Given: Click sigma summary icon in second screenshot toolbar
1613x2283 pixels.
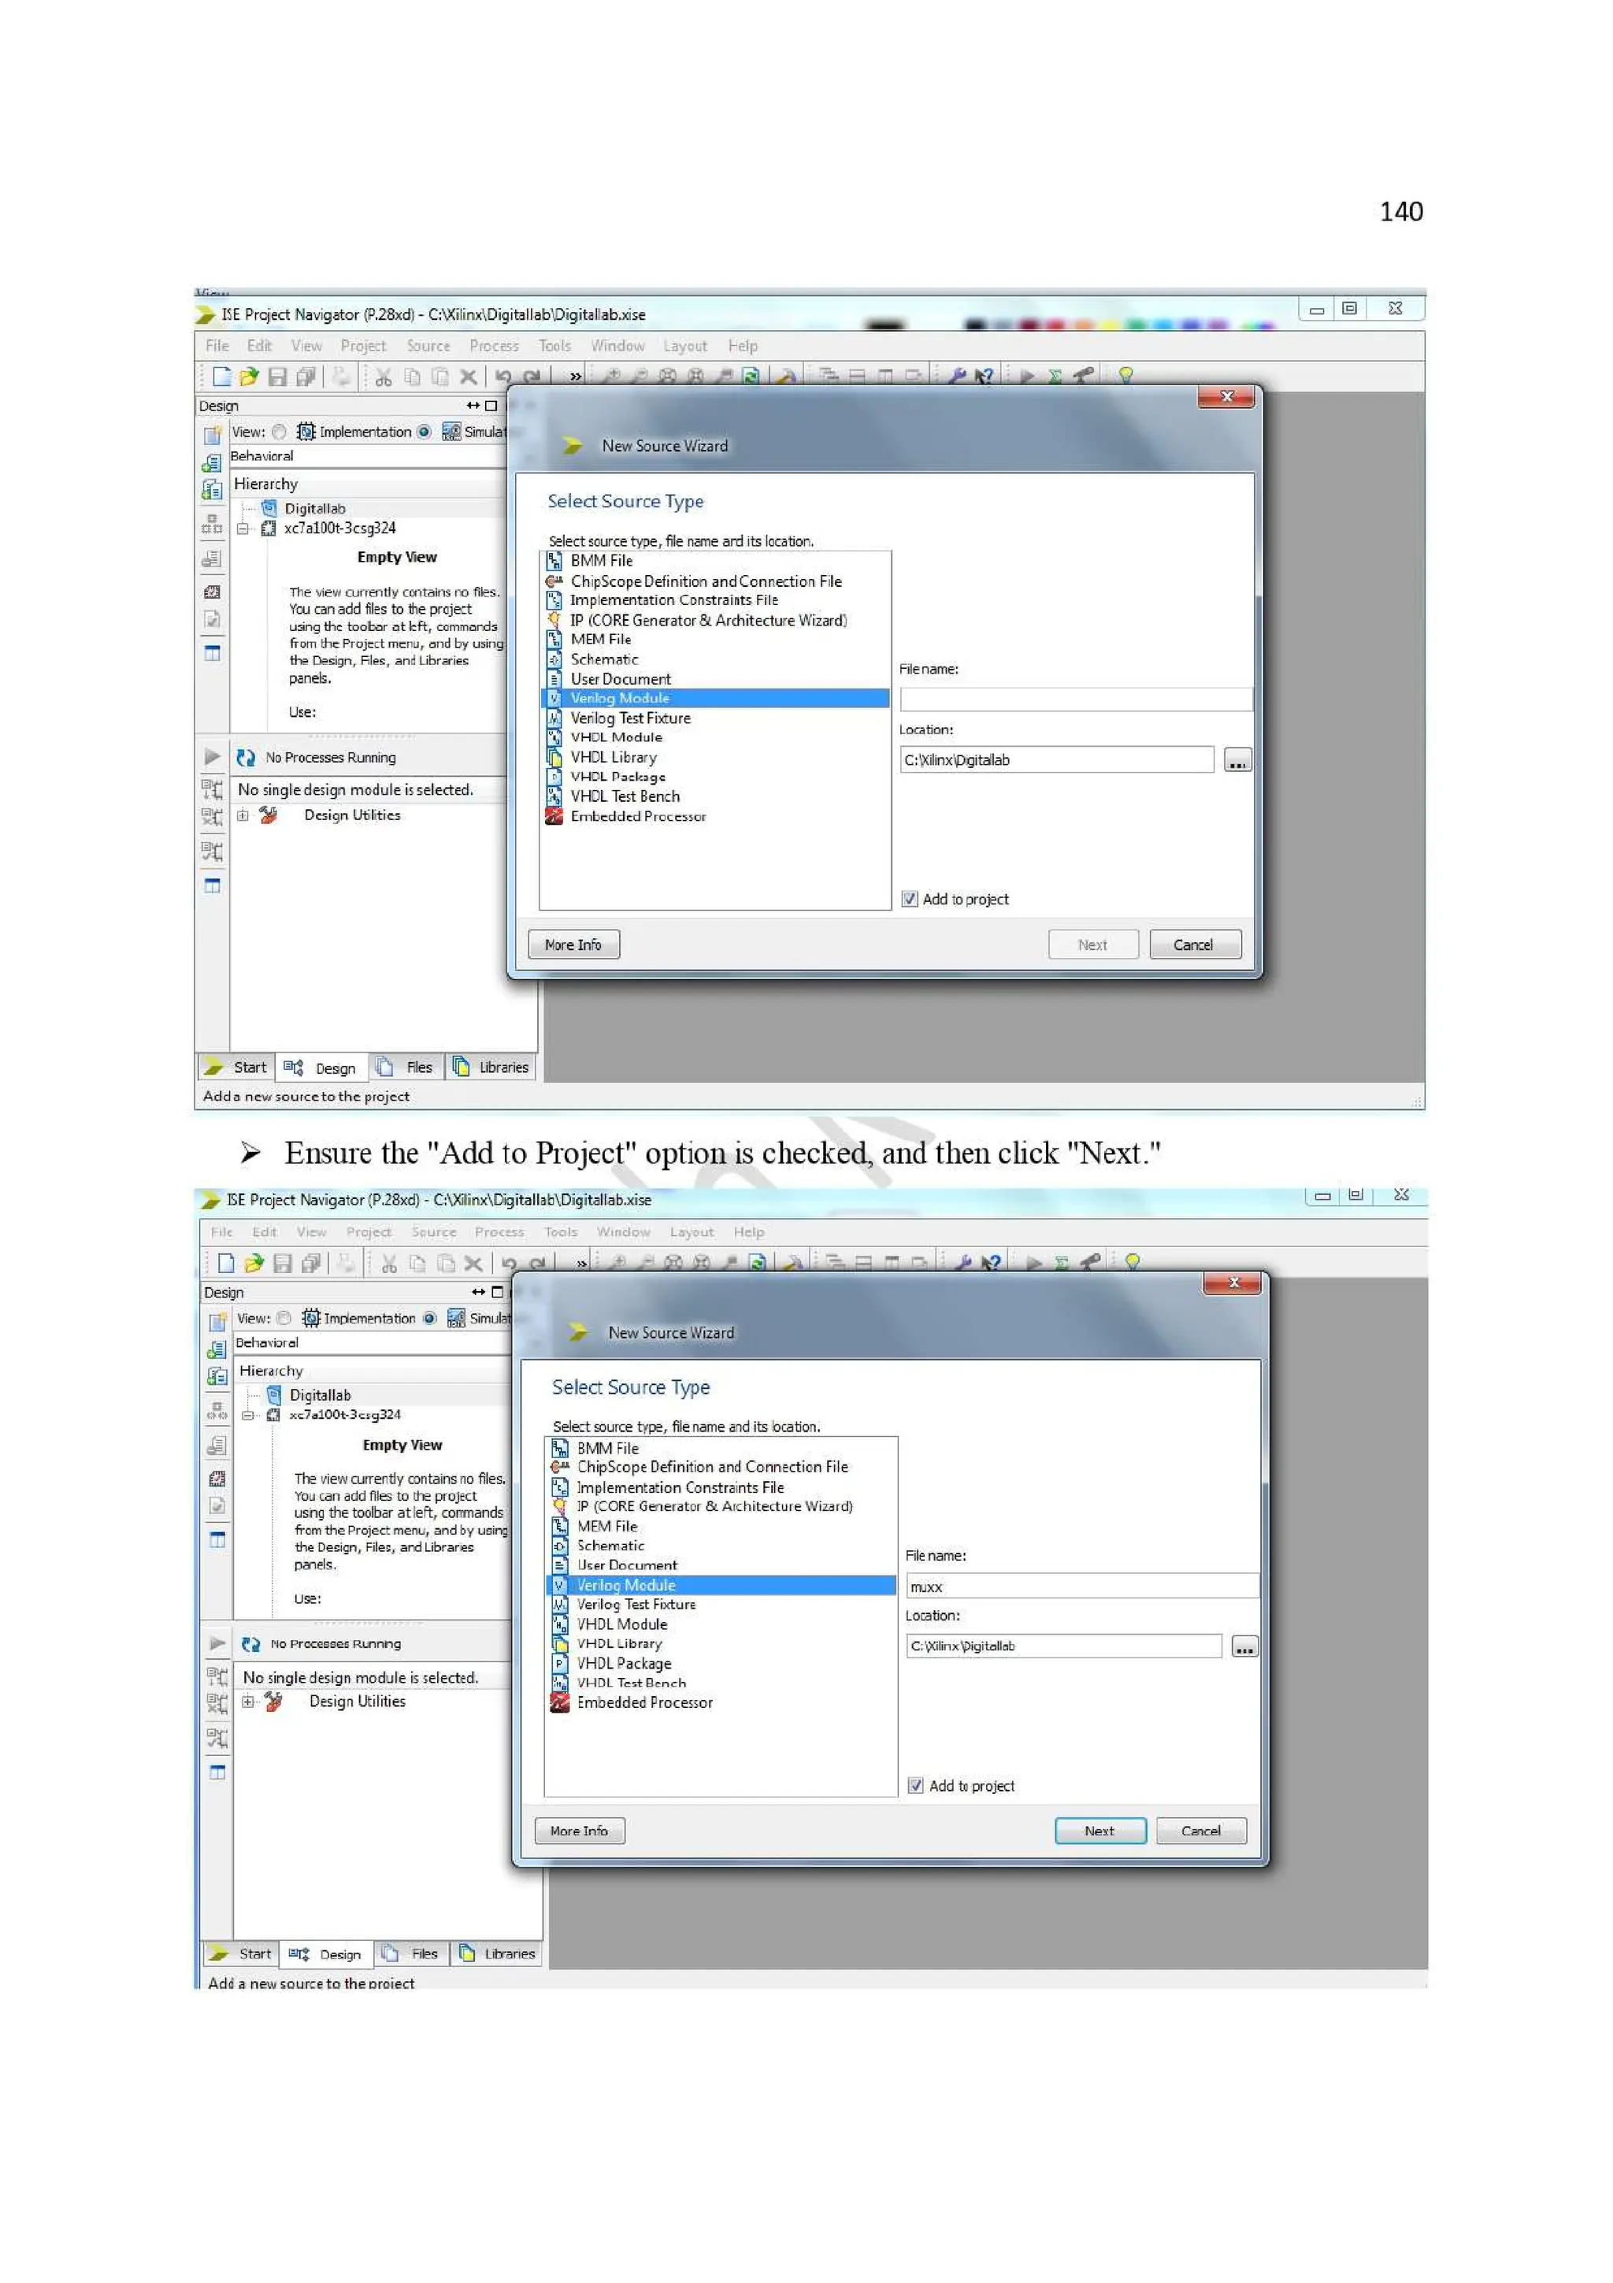Looking at the screenshot, I should click(1062, 1263).
